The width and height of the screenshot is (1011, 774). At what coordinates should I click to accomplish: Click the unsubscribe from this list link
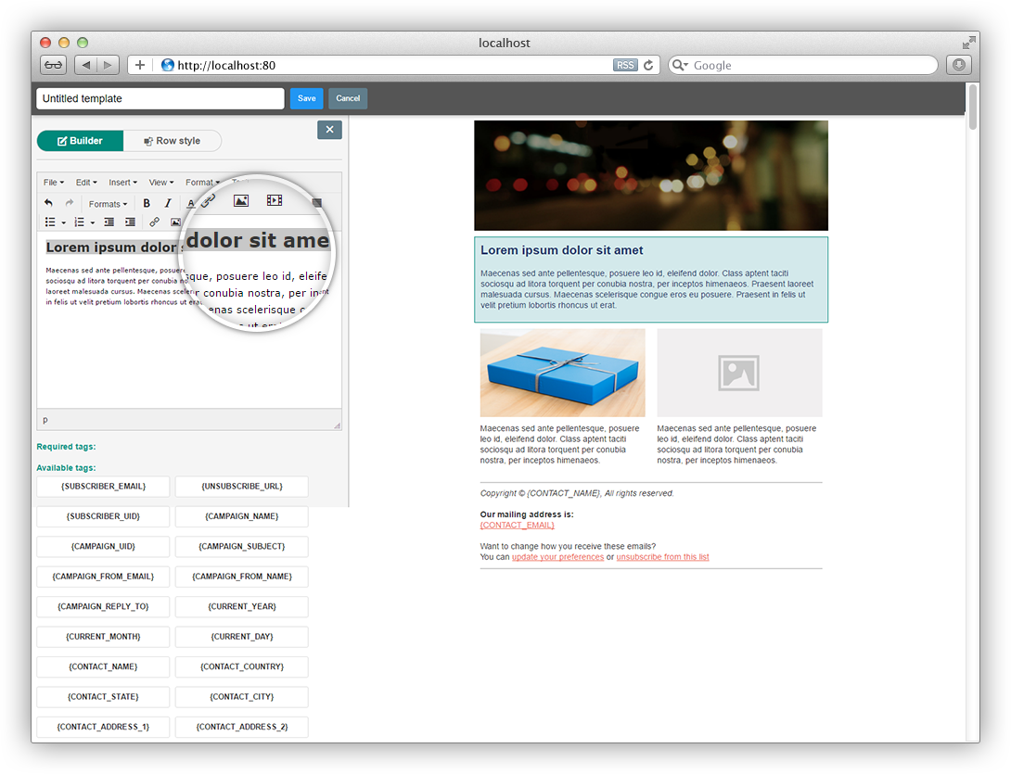pyautogui.click(x=662, y=557)
